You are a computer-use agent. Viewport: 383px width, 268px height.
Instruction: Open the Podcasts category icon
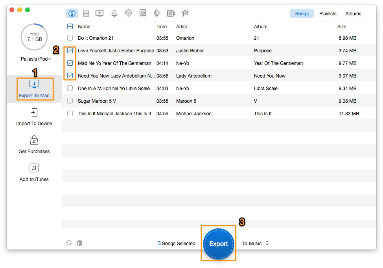point(129,13)
